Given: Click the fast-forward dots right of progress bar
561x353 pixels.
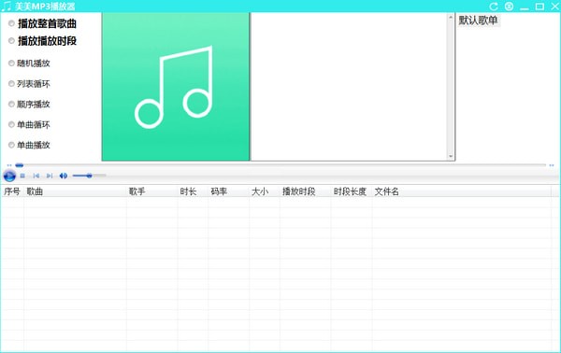Looking at the screenshot, I should pos(552,165).
